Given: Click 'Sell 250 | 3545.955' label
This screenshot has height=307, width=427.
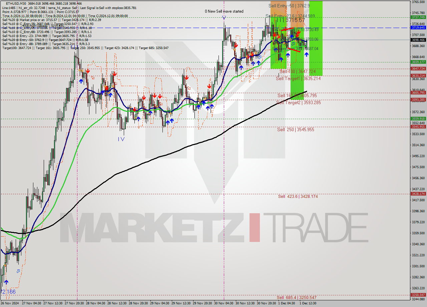Looking at the screenshot, I should (x=296, y=129).
